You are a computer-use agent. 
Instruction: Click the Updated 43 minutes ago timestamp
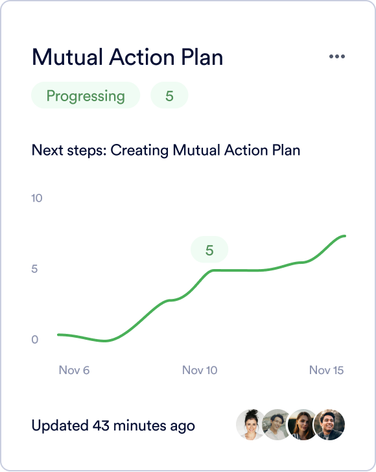pyautogui.click(x=113, y=425)
